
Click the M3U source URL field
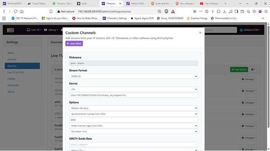coord(133,95)
